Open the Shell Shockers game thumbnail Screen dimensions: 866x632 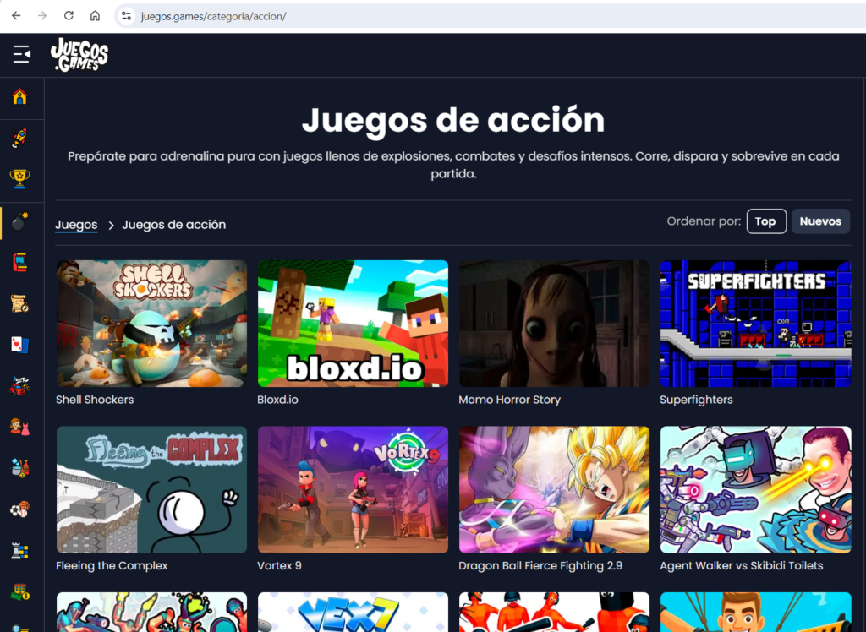pos(151,324)
